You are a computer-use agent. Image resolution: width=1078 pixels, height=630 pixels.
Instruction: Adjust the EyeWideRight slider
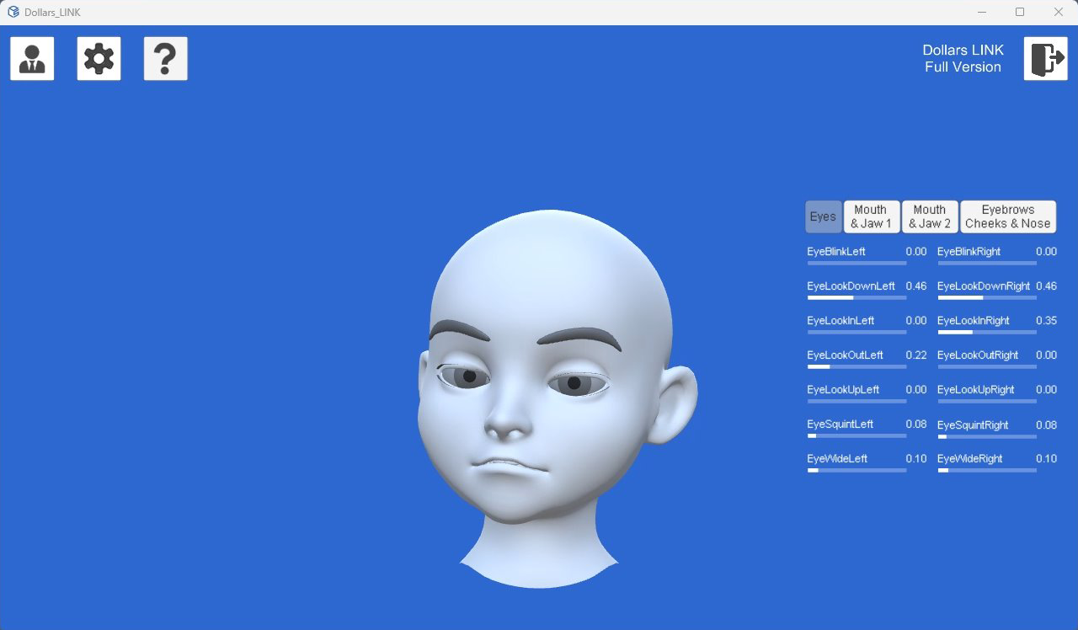(x=987, y=470)
